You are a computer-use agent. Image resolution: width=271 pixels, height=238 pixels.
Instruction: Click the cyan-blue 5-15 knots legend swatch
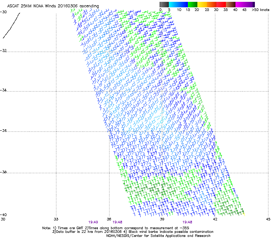click(178, 4)
